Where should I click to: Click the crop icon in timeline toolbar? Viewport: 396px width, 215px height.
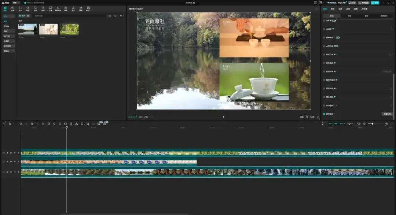[x=88, y=124]
